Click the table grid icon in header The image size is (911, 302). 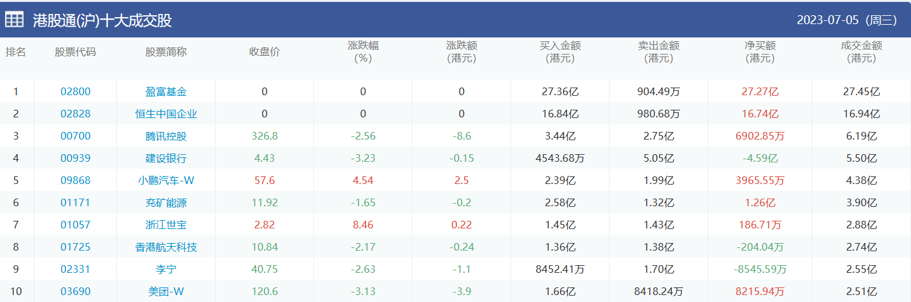(x=15, y=20)
